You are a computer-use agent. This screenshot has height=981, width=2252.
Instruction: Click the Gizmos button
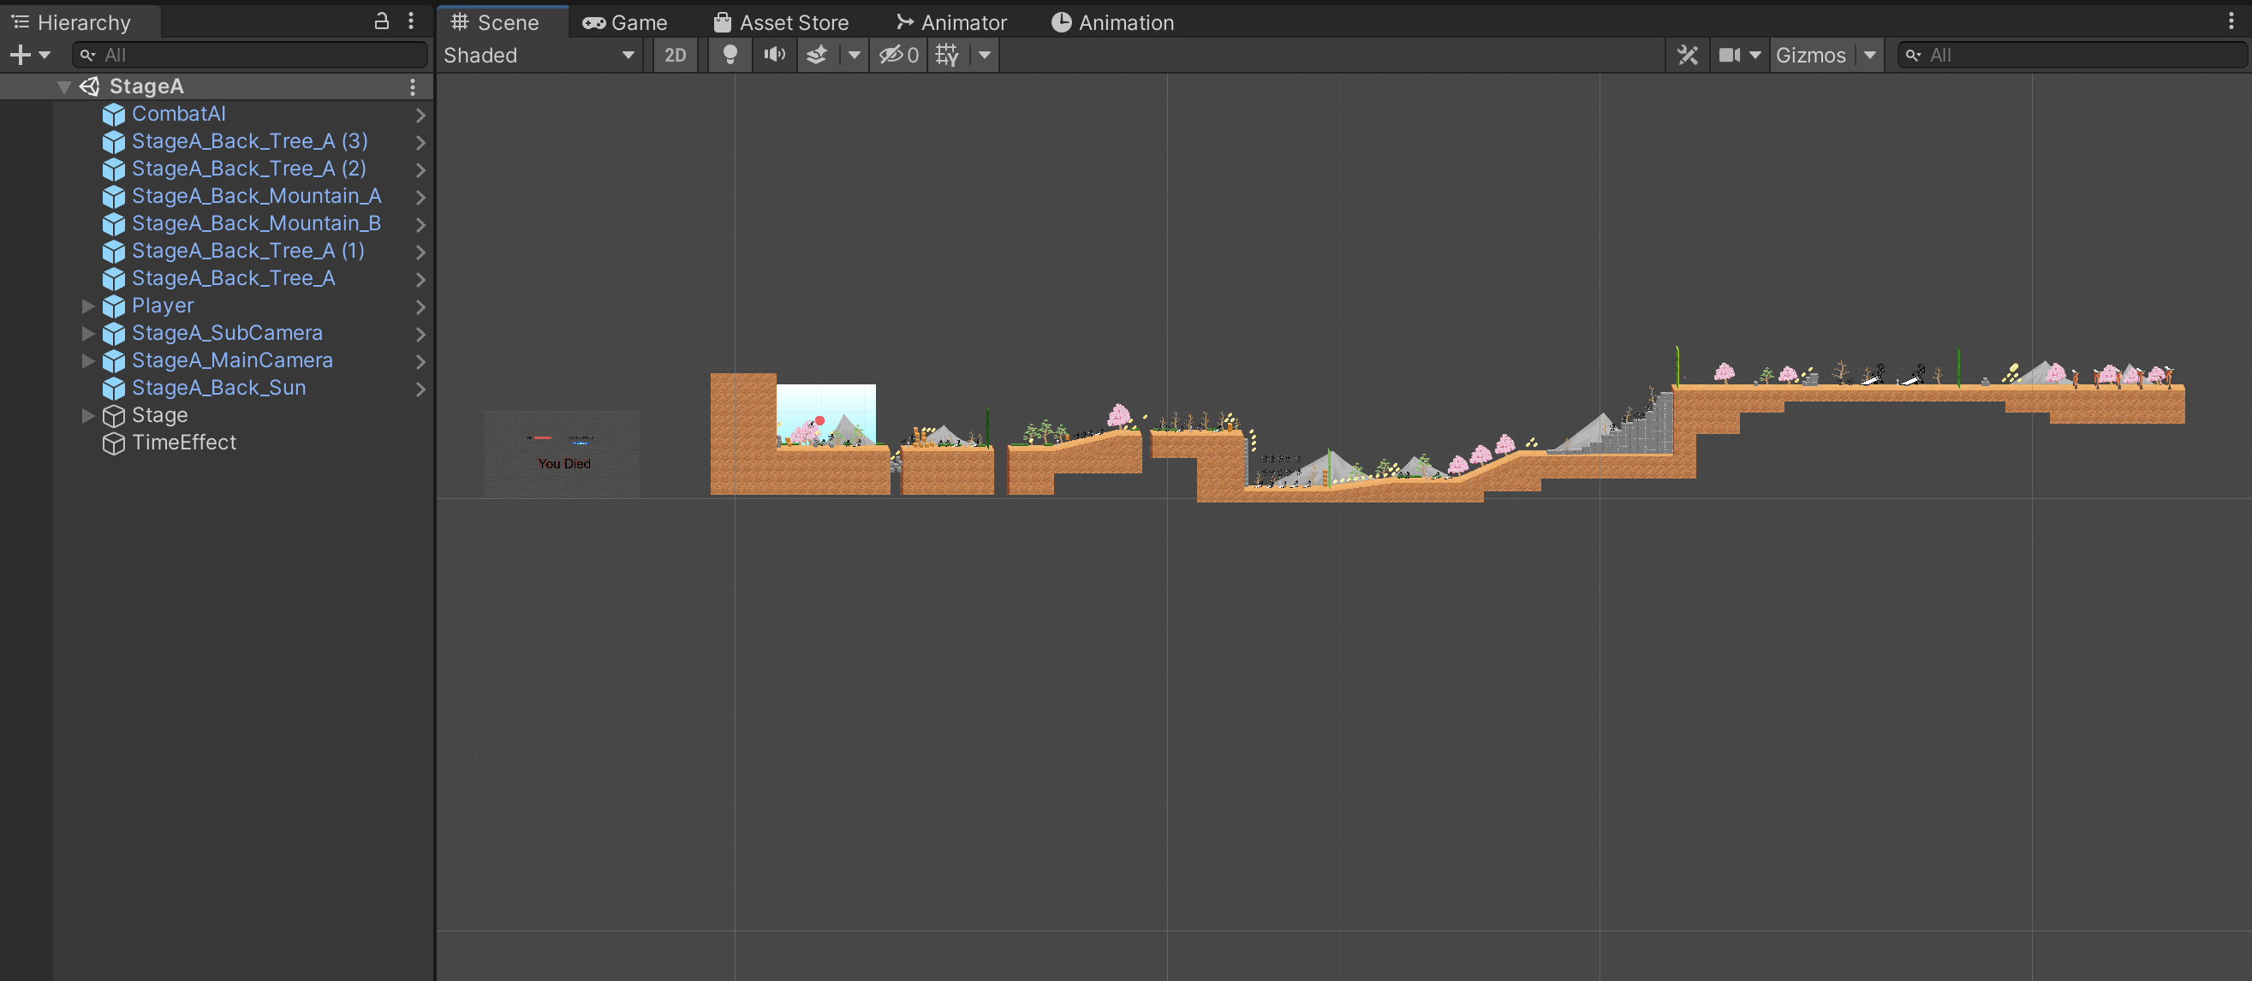1810,55
